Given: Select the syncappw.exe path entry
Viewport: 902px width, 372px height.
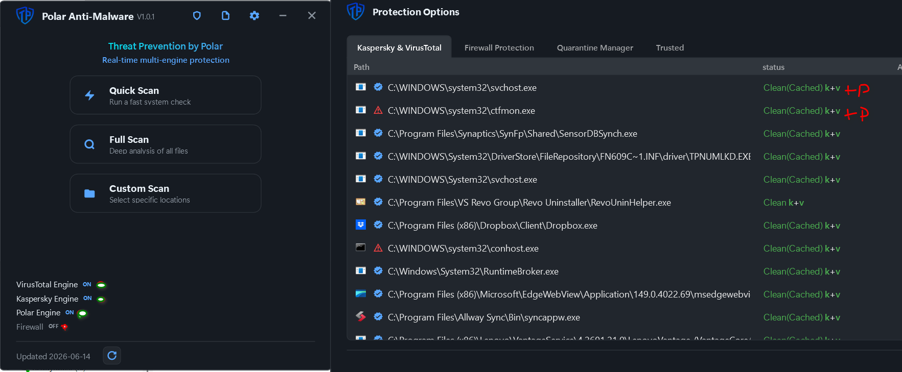Looking at the screenshot, I should [x=483, y=317].
